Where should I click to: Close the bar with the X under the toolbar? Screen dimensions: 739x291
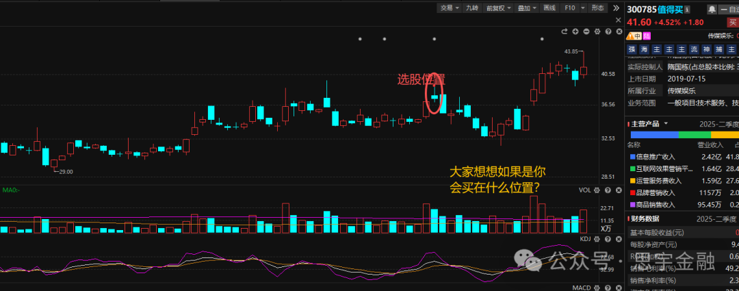619,20
